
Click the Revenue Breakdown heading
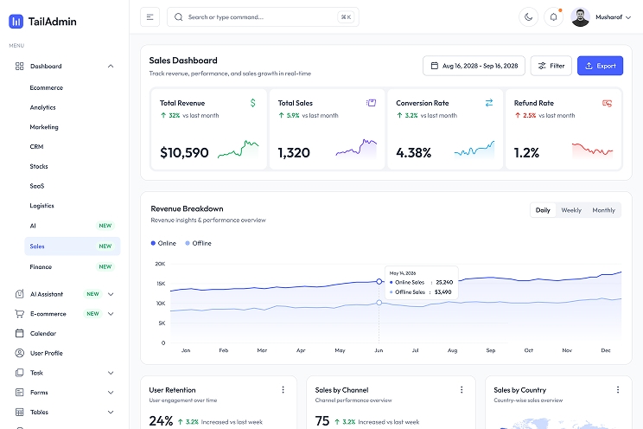(187, 208)
